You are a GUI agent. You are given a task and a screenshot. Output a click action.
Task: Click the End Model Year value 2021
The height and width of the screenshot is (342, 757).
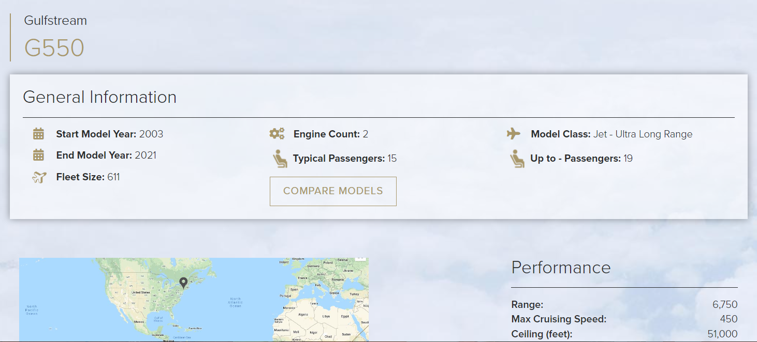point(145,156)
